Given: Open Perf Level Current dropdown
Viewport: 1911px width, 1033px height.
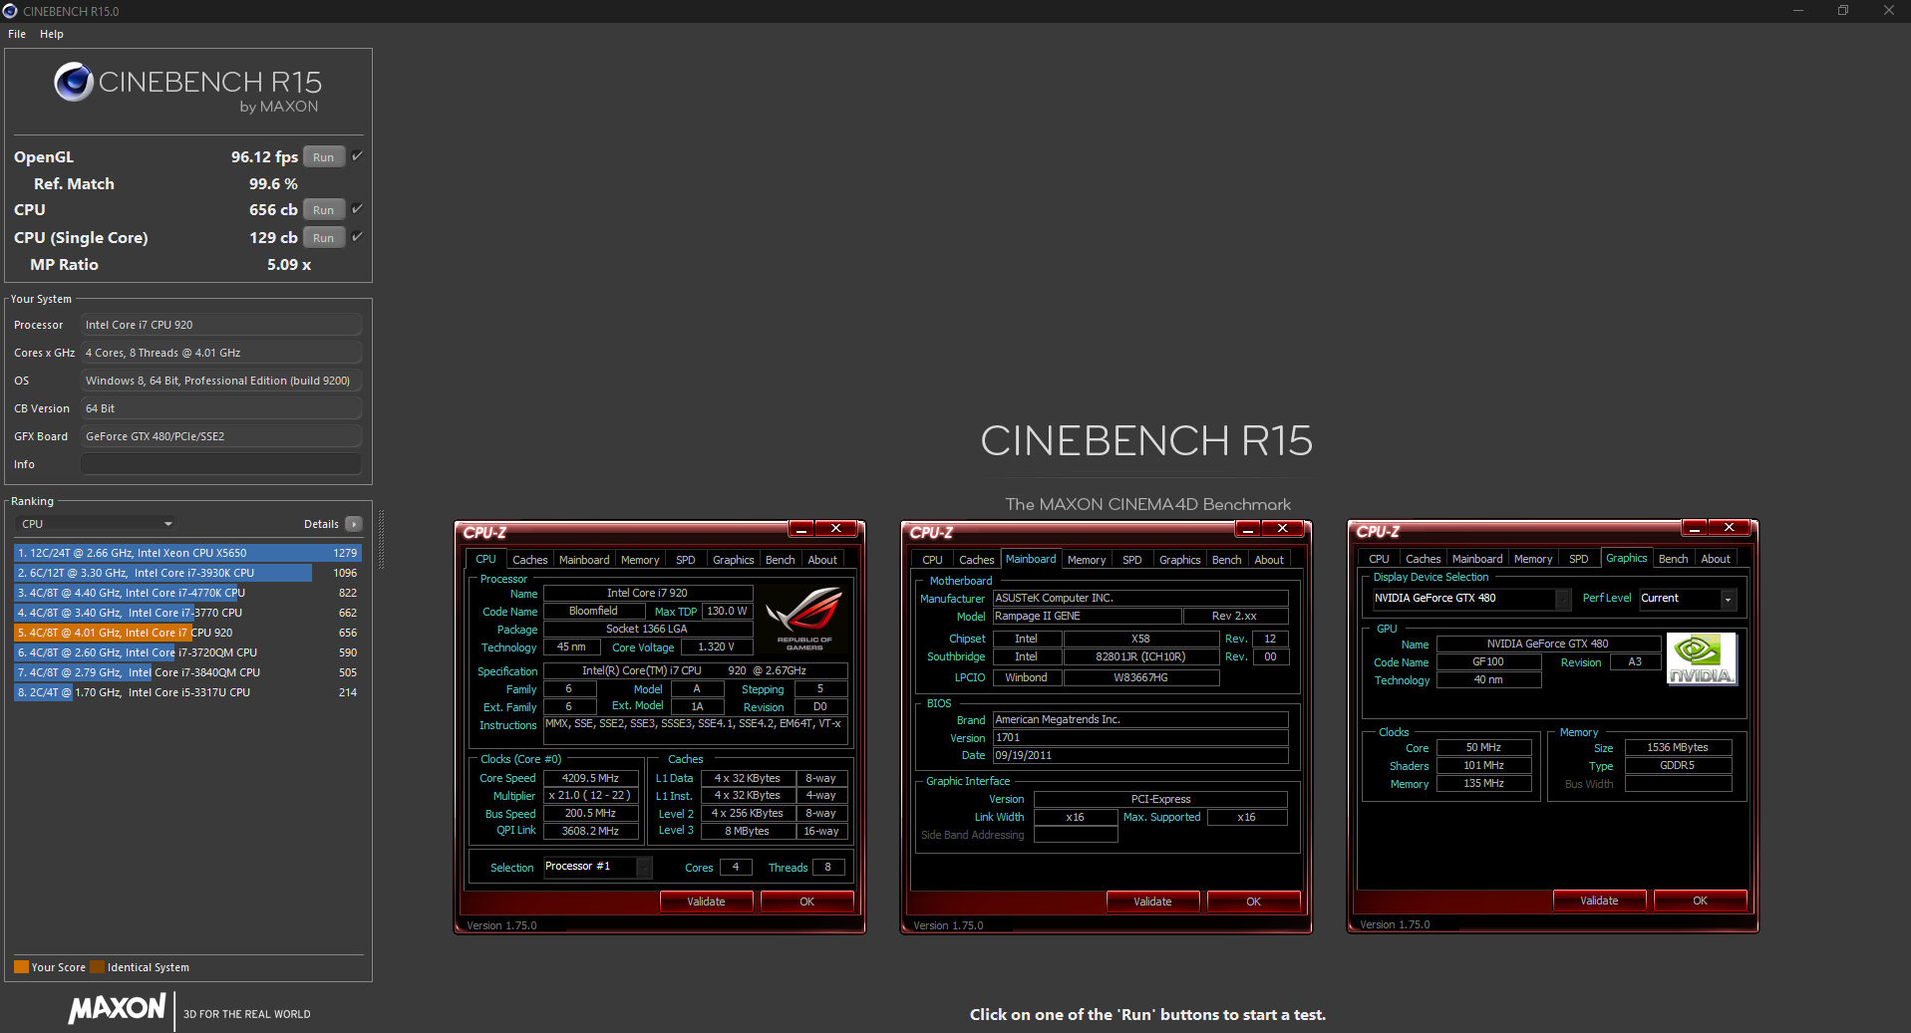Looking at the screenshot, I should click(x=1688, y=599).
